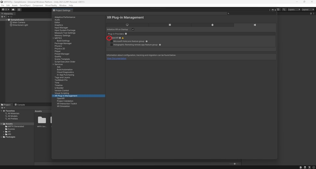This screenshot has width=316, height=169.
Task: Collapse the XR Plug-in Management section
Action: pos(53,96)
